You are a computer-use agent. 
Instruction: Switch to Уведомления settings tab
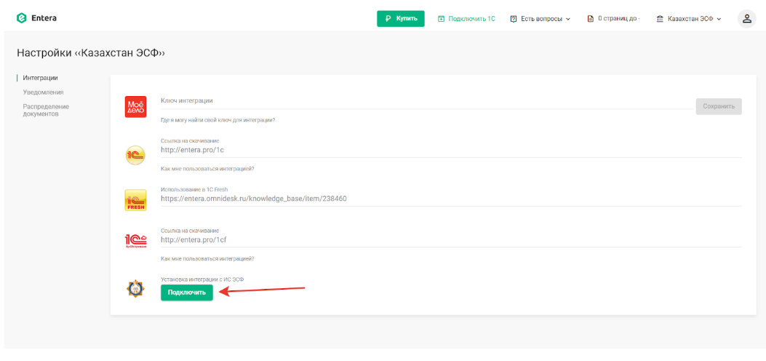(x=43, y=92)
